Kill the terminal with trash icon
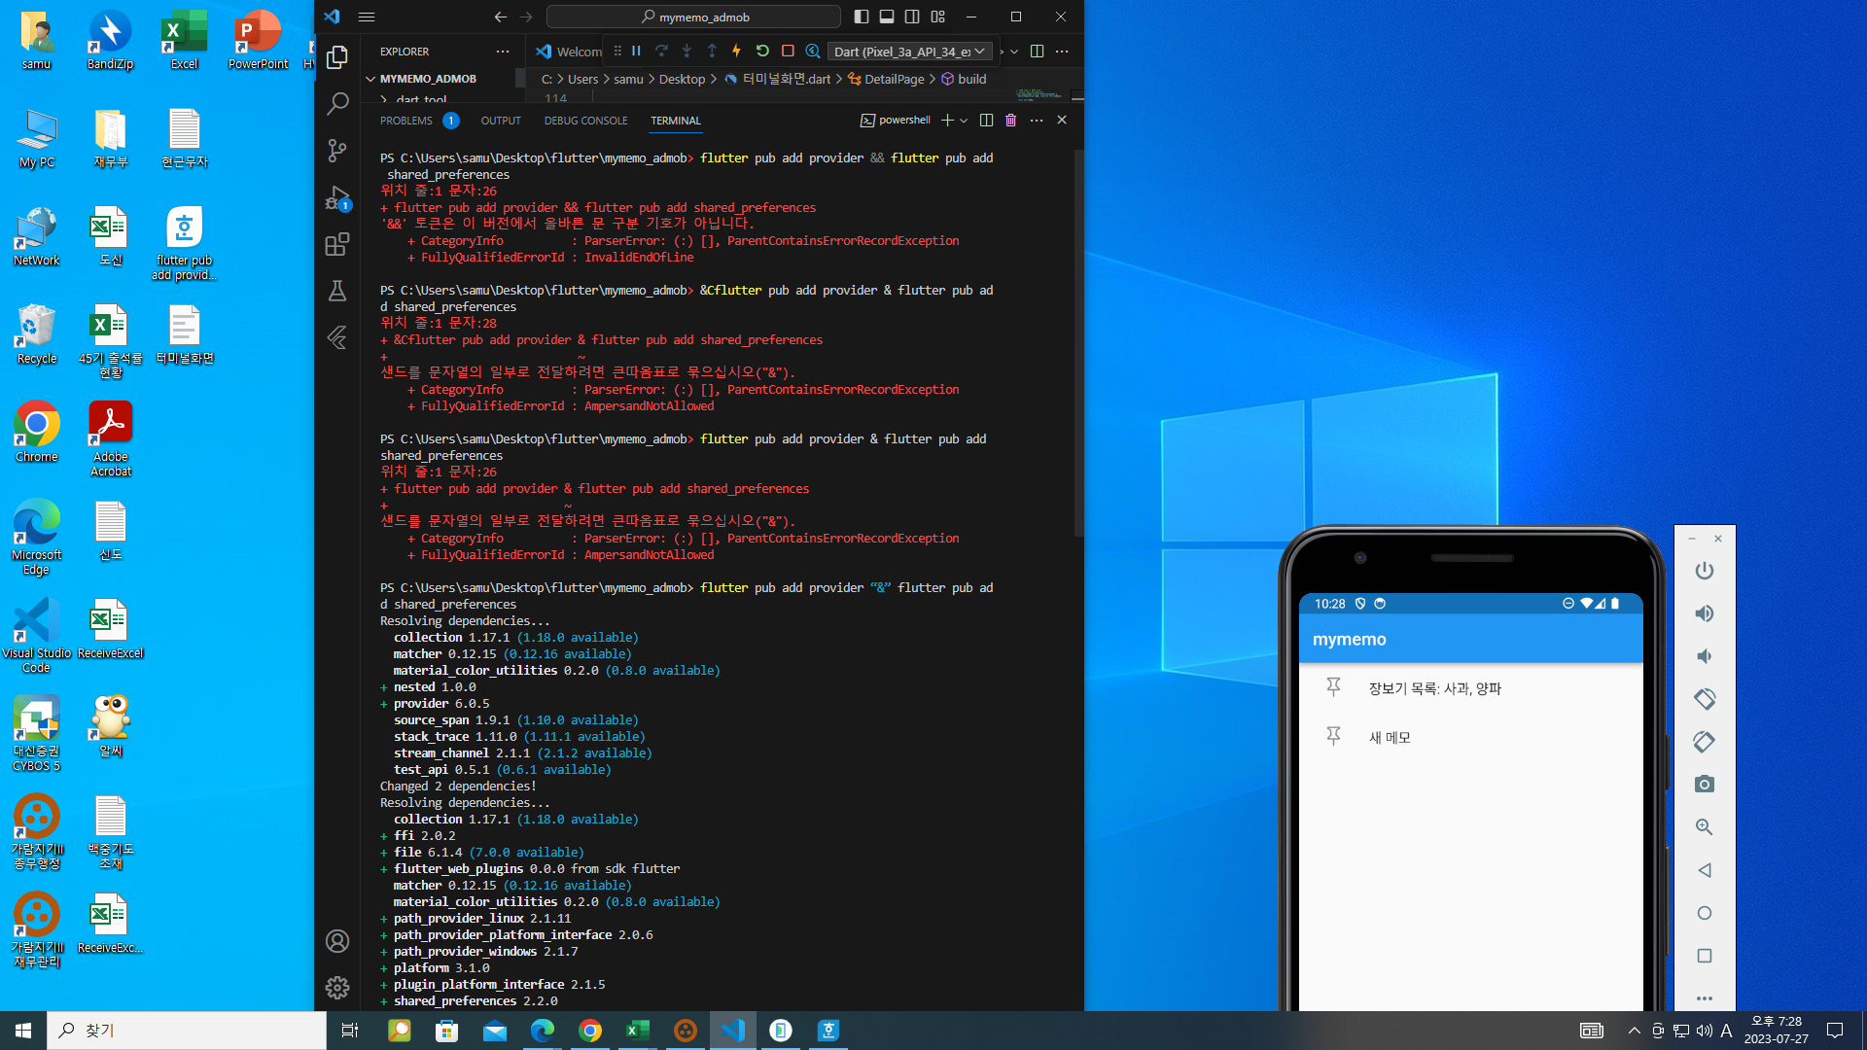1867x1050 pixels. pyautogui.click(x=1011, y=121)
